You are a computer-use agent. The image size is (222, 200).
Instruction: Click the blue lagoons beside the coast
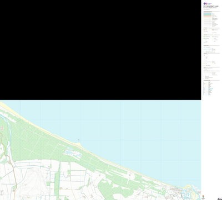pyautogui.click(x=73, y=152)
